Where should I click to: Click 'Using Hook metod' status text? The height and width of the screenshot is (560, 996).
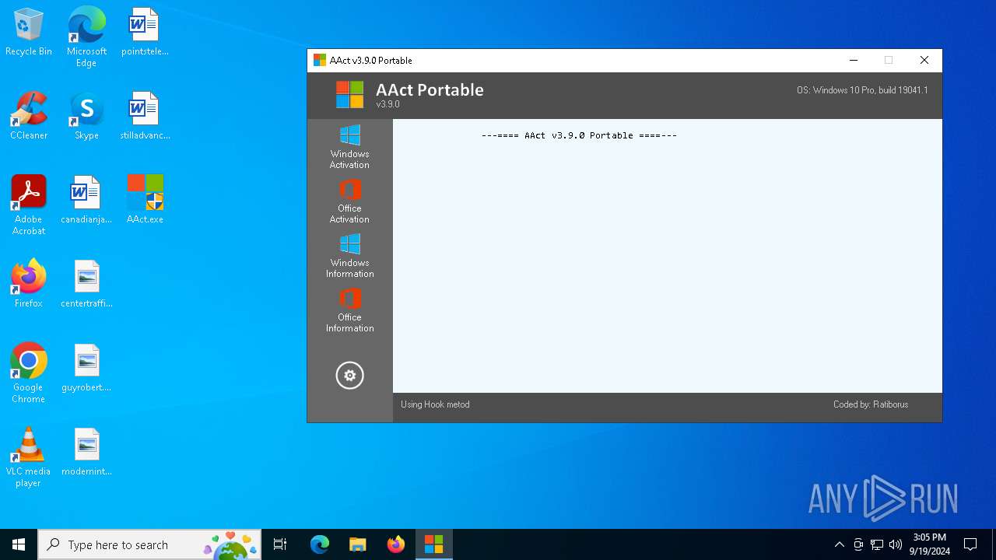click(x=435, y=404)
